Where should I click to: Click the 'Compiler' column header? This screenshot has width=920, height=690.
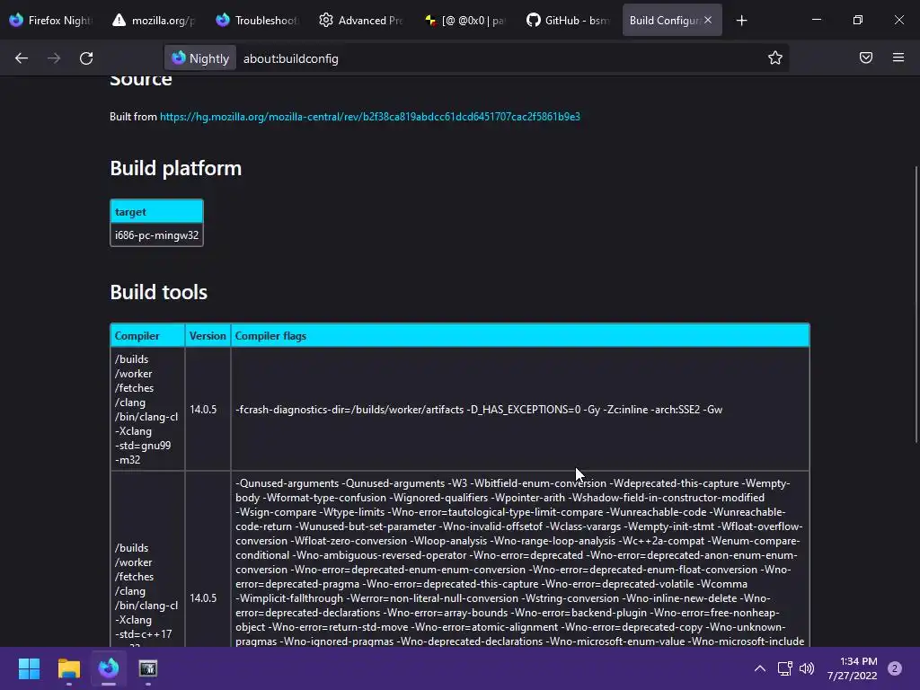[147, 336]
